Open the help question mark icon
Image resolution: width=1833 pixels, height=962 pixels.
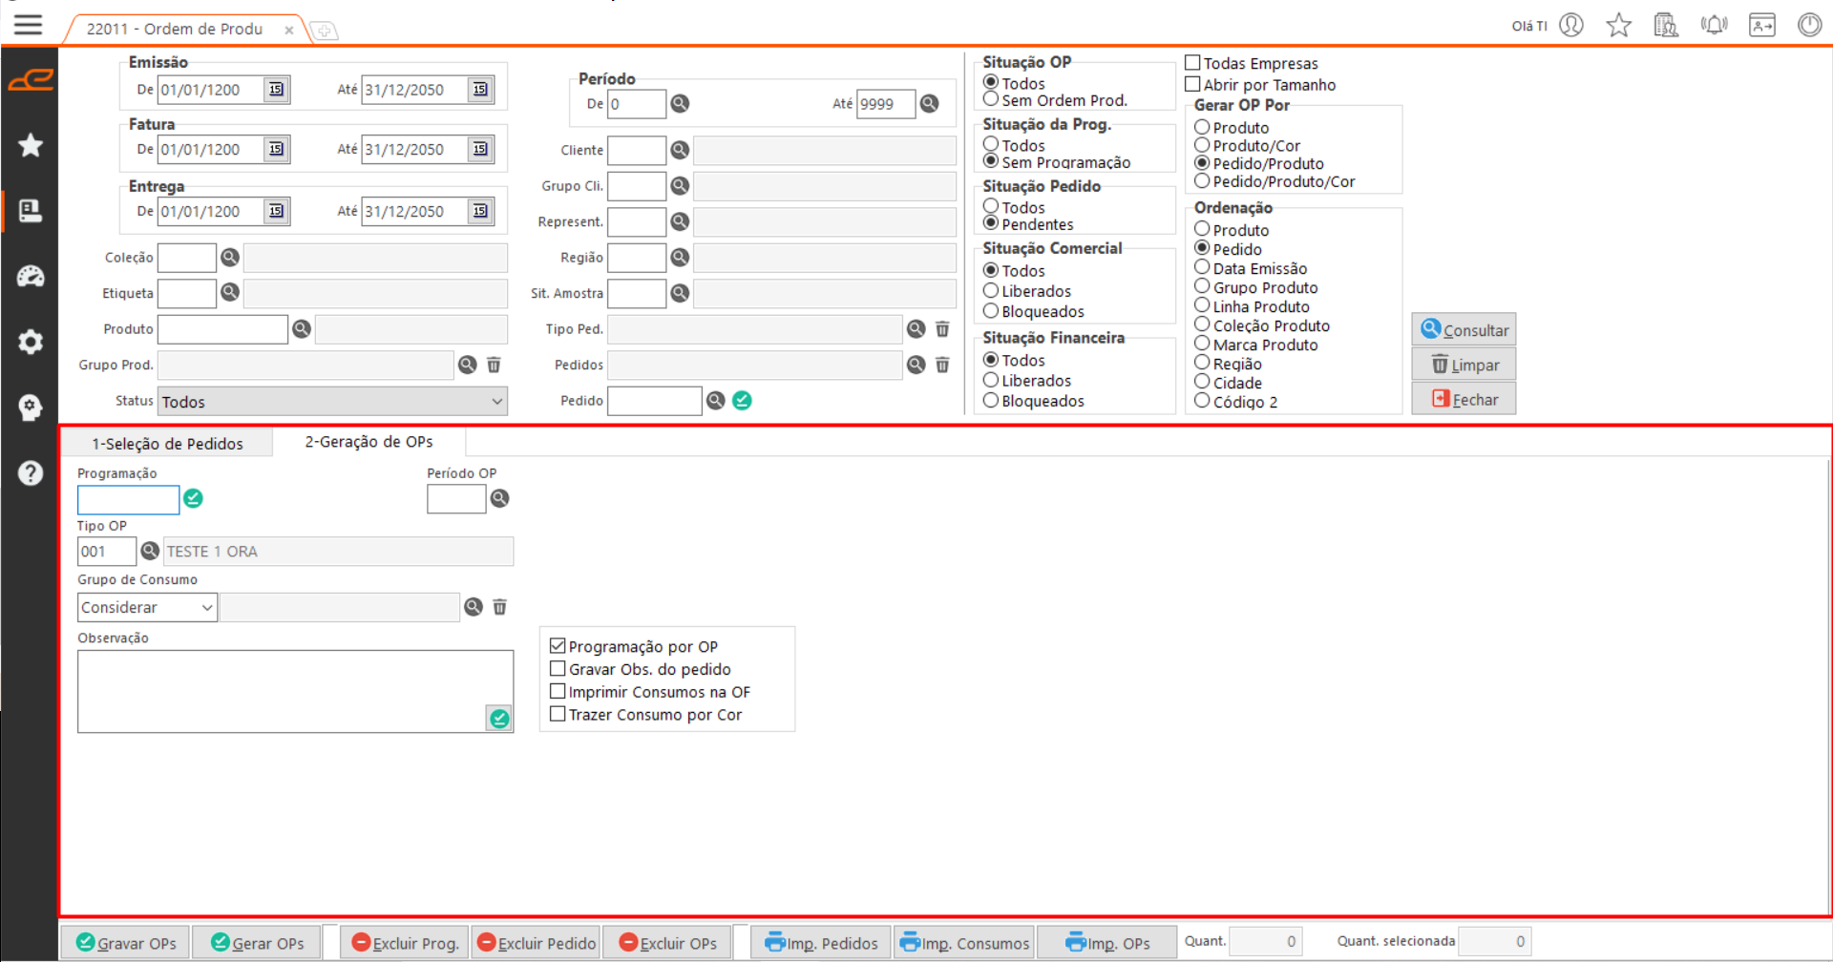point(31,473)
